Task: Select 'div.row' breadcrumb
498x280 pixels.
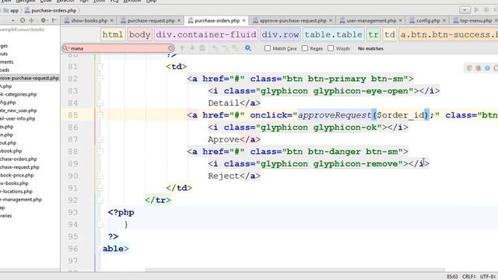Action: (280, 34)
